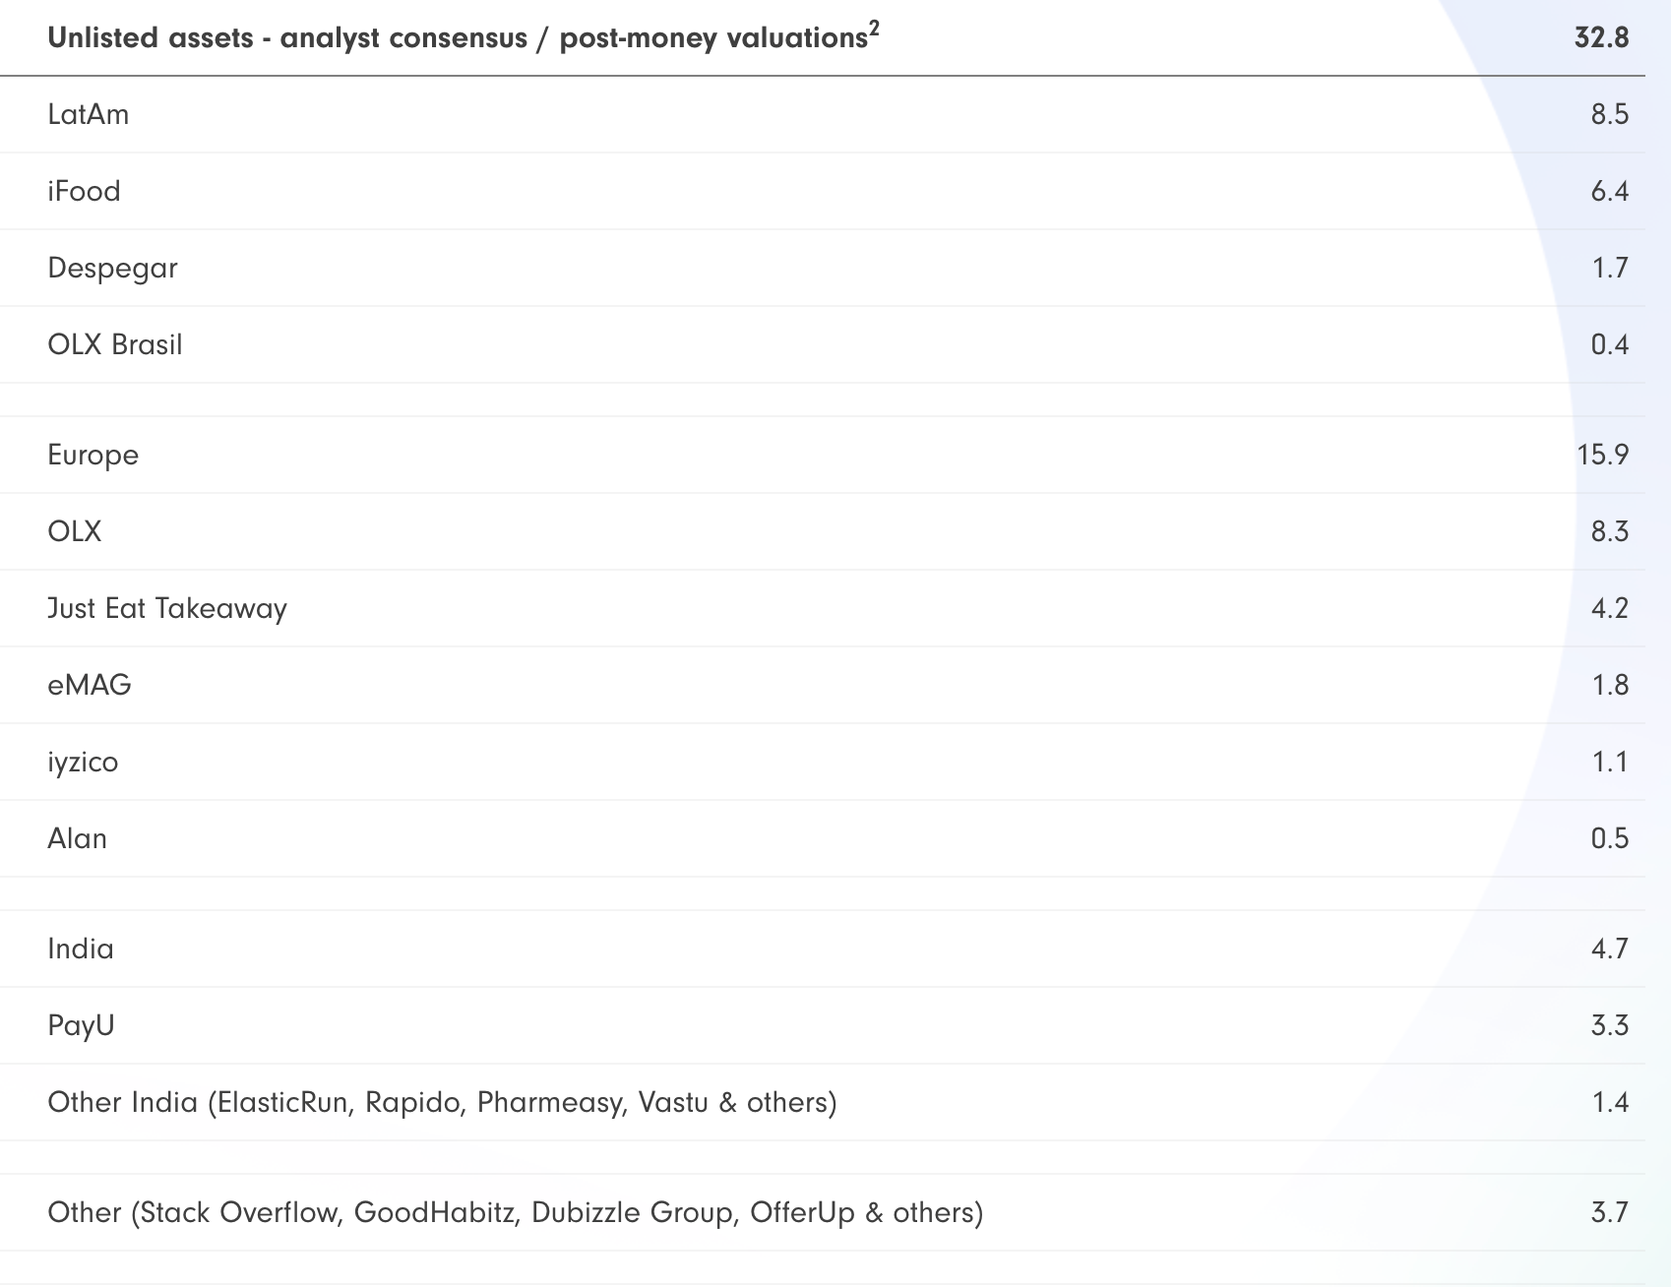1671x1287 pixels.
Task: Click the 'Unlisted assets - analyst consensus' heading
Action: (x=464, y=37)
